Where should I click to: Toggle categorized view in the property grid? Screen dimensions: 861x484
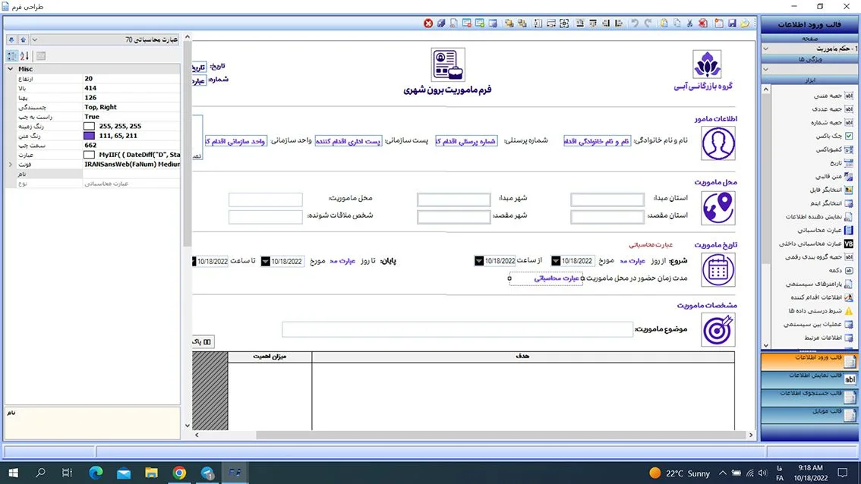click(x=11, y=56)
